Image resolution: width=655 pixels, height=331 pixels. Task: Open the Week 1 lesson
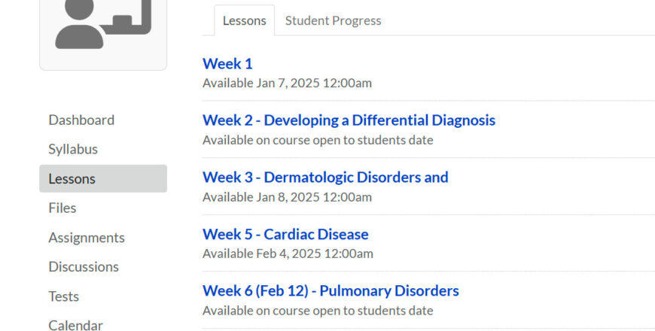click(227, 64)
